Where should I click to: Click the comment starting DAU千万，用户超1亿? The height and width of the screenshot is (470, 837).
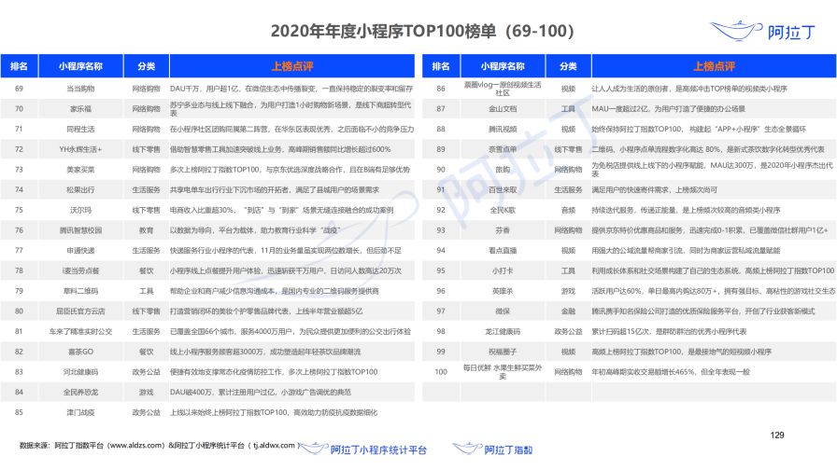click(291, 89)
